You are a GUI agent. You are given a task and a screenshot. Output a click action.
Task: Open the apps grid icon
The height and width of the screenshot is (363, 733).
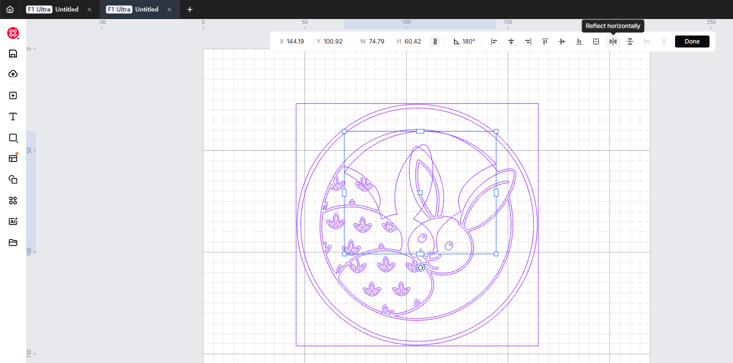pyautogui.click(x=13, y=200)
